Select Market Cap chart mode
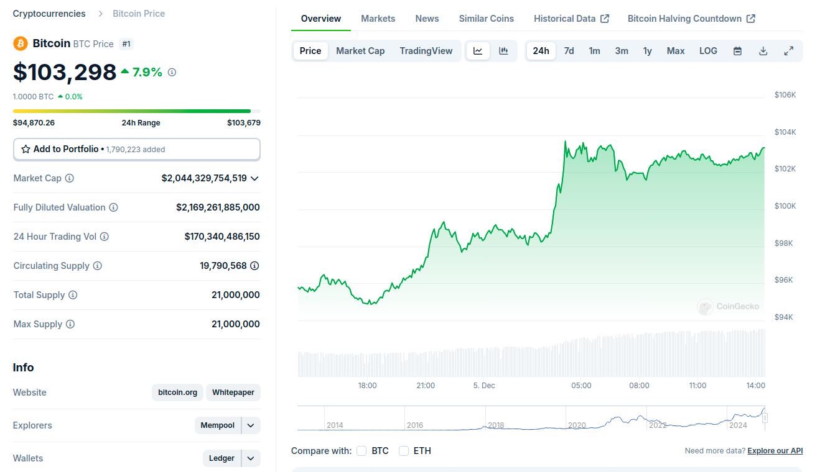This screenshot has height=472, width=820. [x=360, y=51]
